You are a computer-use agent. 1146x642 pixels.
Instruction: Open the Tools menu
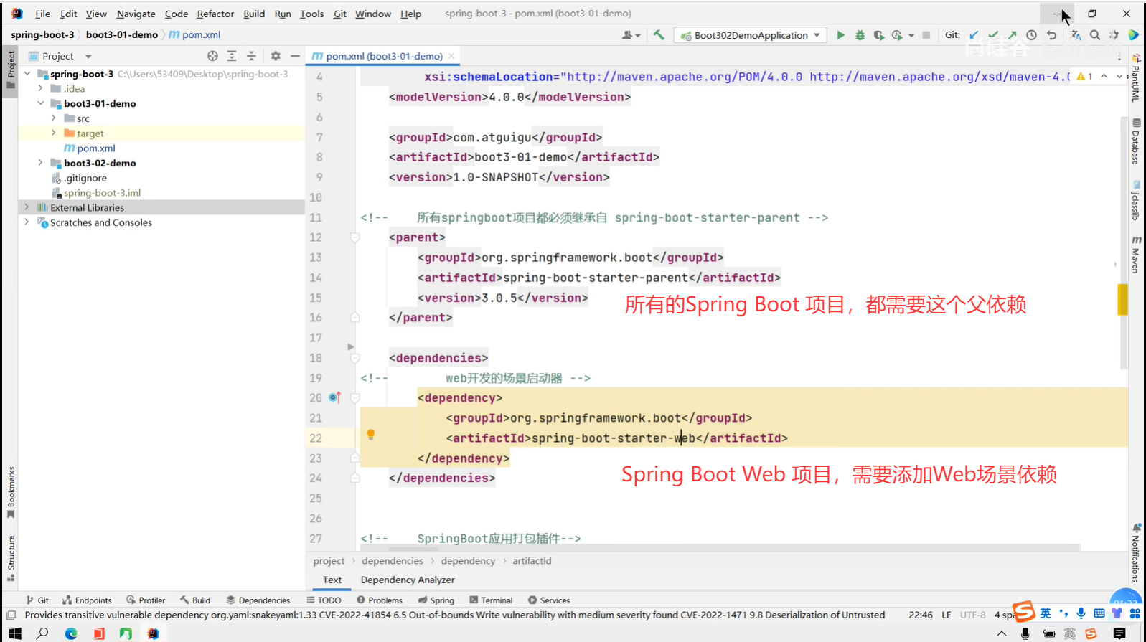coord(311,14)
